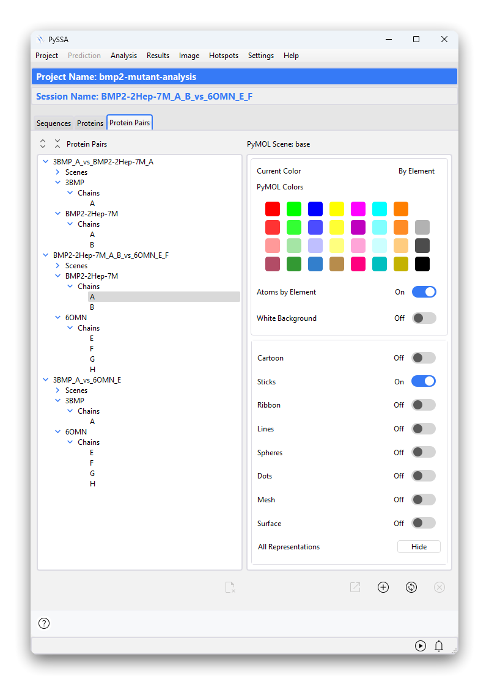Click the open scene export icon
The width and height of the screenshot is (489, 685).
[355, 587]
